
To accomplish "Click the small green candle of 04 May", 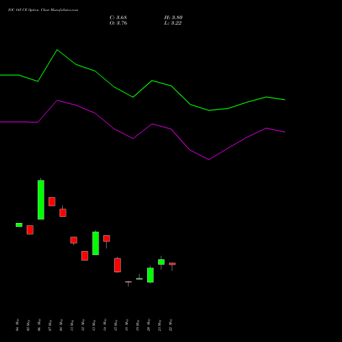I will click(x=19, y=225).
